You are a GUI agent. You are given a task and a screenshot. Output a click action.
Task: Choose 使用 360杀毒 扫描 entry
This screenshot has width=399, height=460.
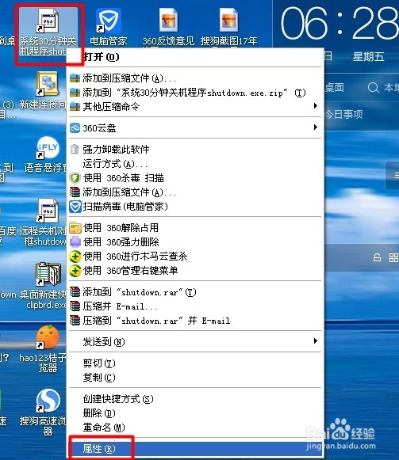[195, 178]
